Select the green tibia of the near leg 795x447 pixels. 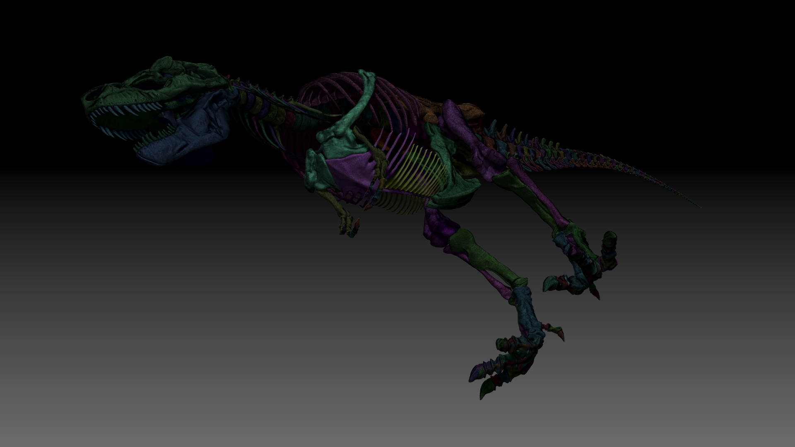pyautogui.click(x=484, y=257)
